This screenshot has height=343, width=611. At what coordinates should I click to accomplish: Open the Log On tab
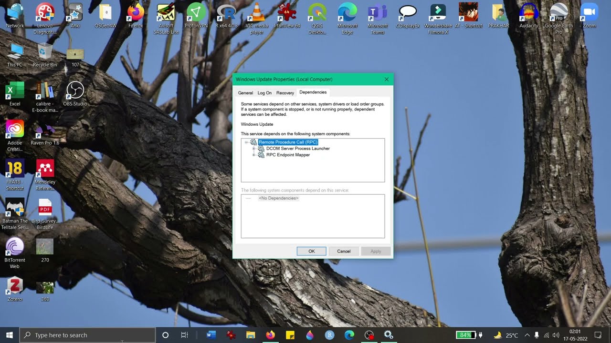pyautogui.click(x=264, y=93)
